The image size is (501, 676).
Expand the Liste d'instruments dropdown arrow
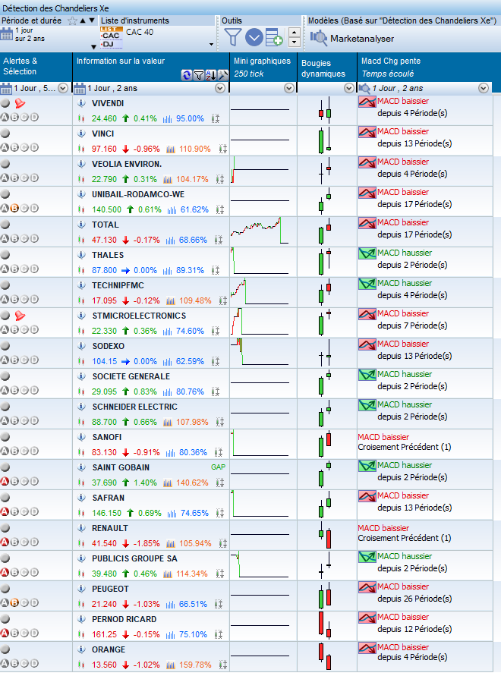click(212, 44)
